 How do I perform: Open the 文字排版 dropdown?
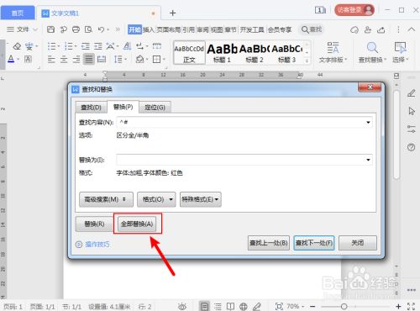point(333,52)
